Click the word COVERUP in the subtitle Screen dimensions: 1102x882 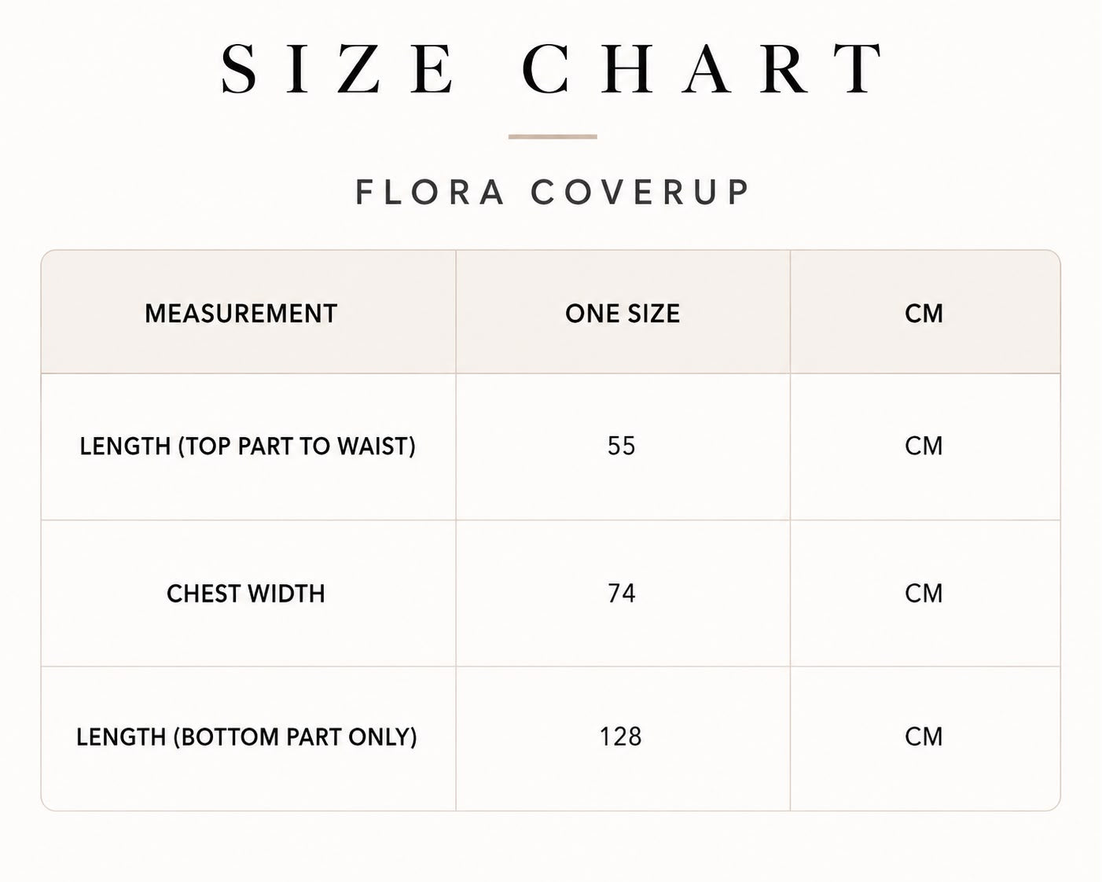(641, 193)
